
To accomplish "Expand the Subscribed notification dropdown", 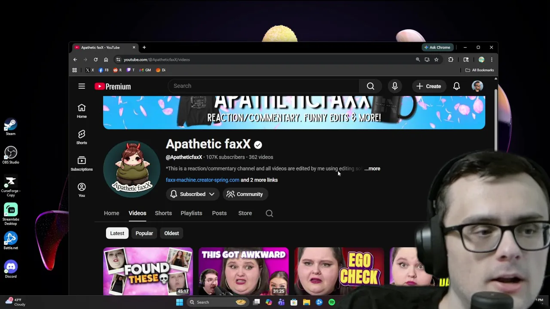I will click(x=192, y=194).
